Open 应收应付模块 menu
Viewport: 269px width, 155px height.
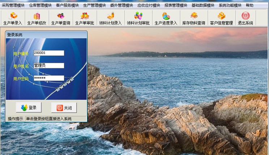click(149, 5)
